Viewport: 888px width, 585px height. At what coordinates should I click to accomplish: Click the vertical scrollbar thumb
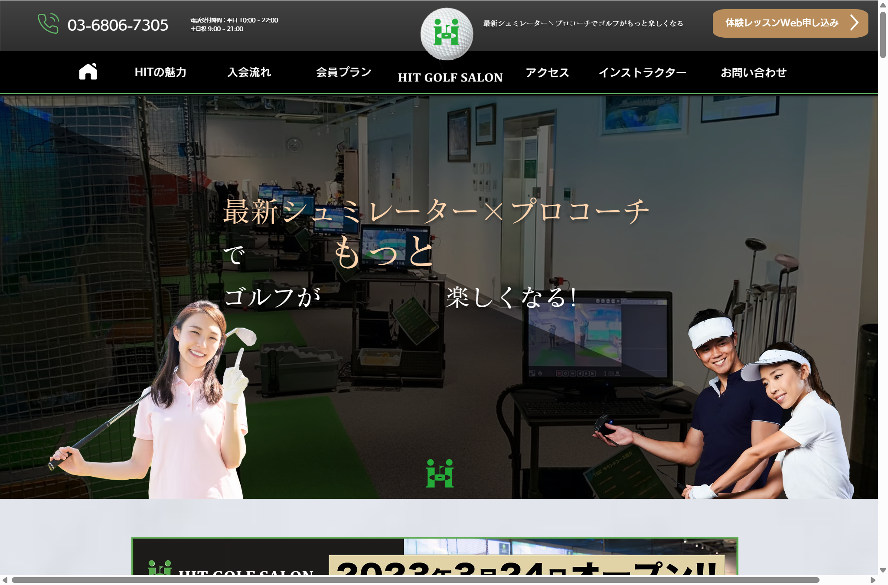coord(883,35)
